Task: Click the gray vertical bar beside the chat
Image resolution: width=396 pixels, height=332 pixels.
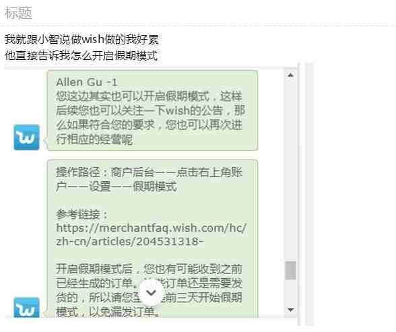Action: pyautogui.click(x=309, y=195)
